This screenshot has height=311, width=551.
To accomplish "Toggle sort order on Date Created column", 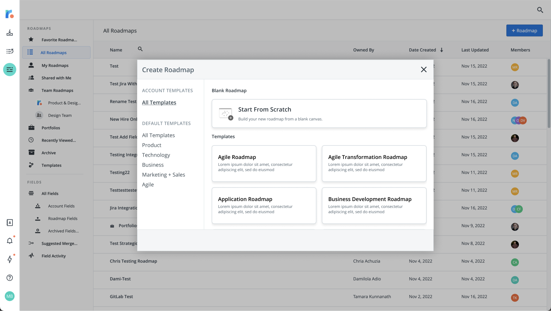I will coord(441,50).
